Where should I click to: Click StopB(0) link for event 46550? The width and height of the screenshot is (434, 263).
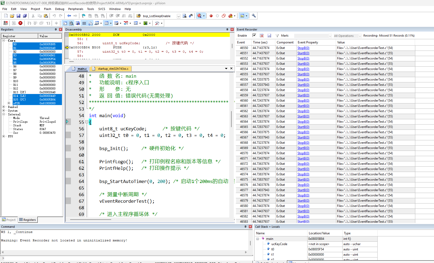pos(303,48)
